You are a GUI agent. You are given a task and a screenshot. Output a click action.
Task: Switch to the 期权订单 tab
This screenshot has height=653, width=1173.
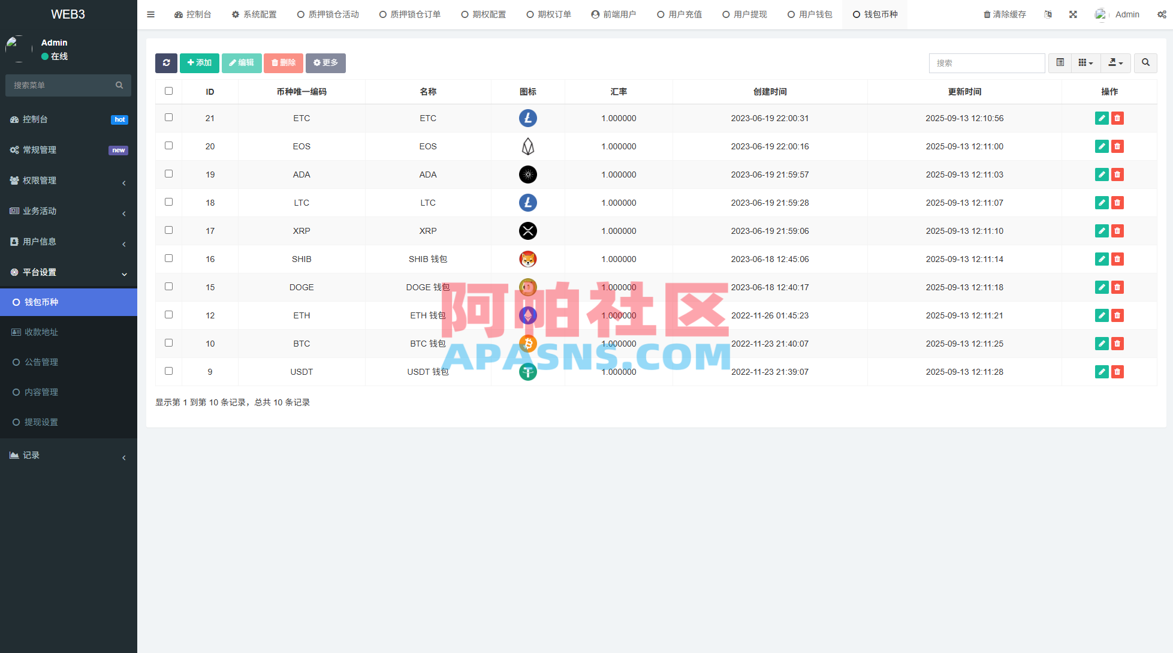(548, 14)
